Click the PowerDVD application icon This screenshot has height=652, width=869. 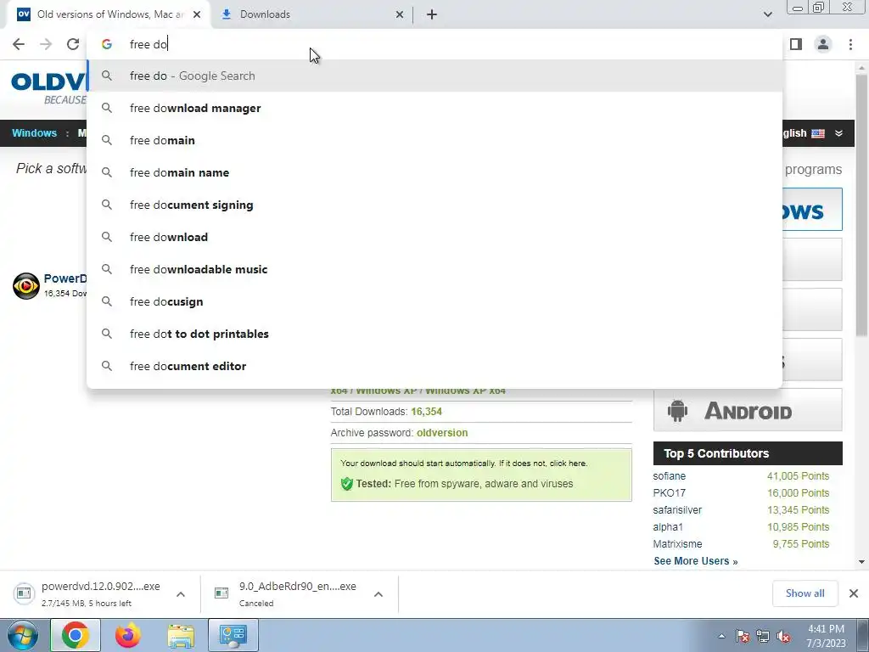26,286
